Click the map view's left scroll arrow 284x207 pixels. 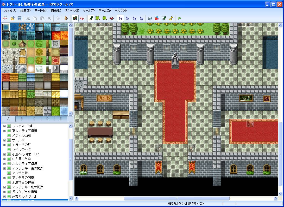pyautogui.click(x=77, y=198)
